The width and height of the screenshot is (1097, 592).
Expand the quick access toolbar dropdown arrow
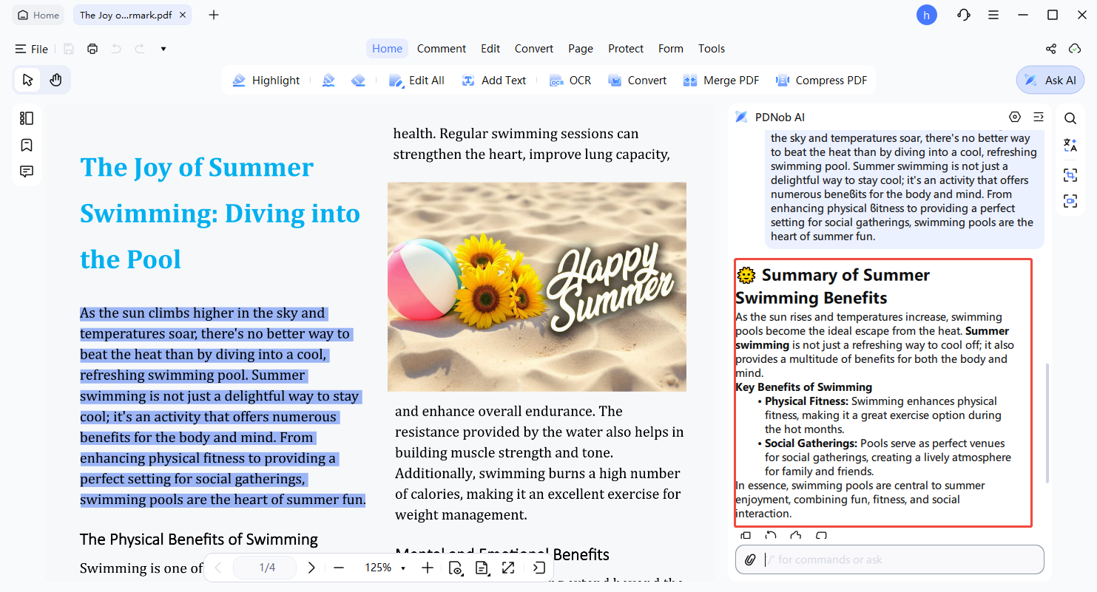tap(163, 49)
